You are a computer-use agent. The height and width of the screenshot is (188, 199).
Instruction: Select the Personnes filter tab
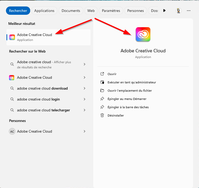point(135,11)
